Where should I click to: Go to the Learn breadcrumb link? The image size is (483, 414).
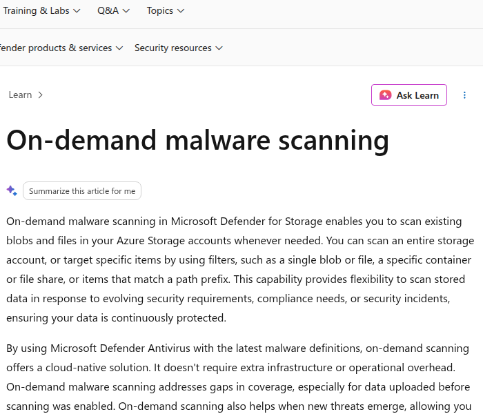click(20, 95)
